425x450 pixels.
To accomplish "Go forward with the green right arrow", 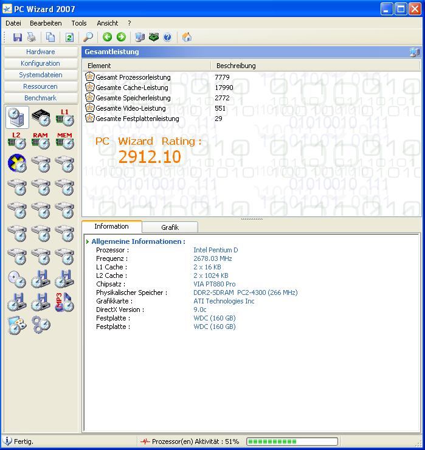I will click(x=121, y=37).
